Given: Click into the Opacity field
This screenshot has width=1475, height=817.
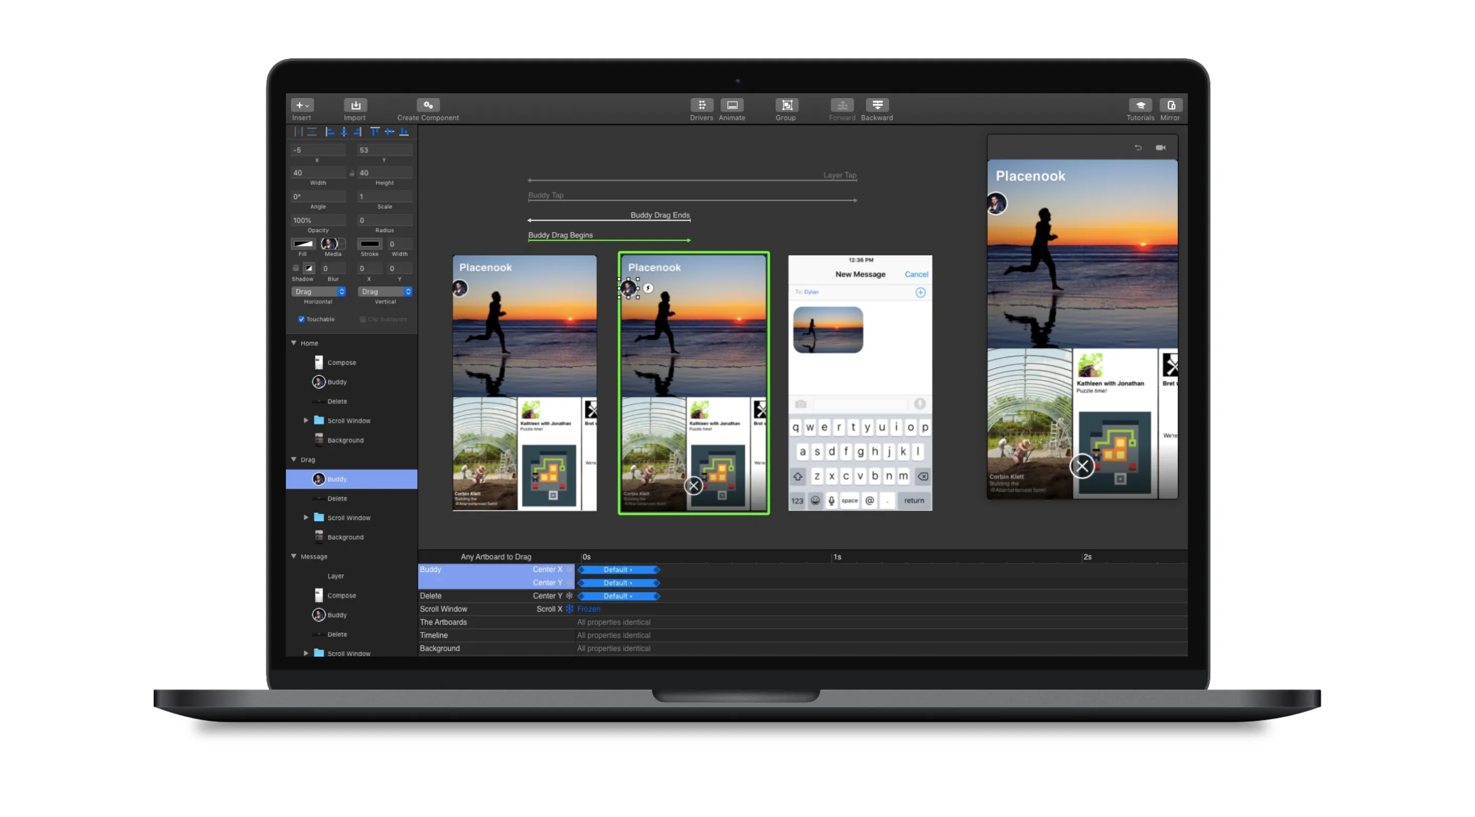Looking at the screenshot, I should [319, 221].
